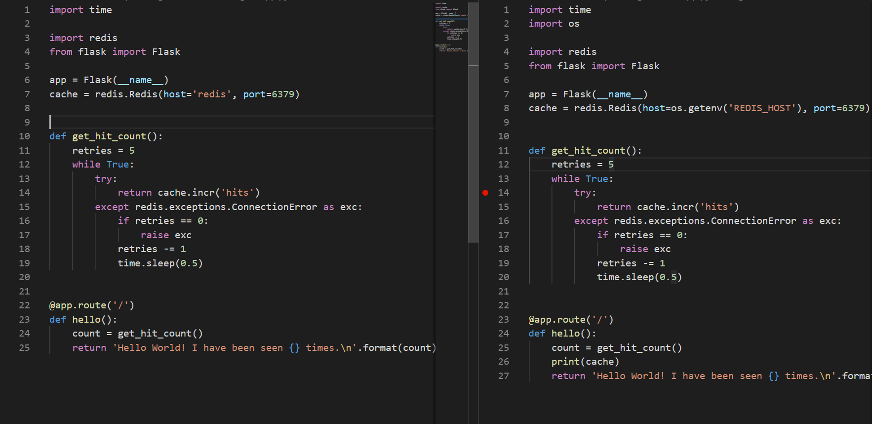The width and height of the screenshot is (872, 424).
Task: Click 'count = get_hit_count()' in left editor
Action: click(x=138, y=334)
